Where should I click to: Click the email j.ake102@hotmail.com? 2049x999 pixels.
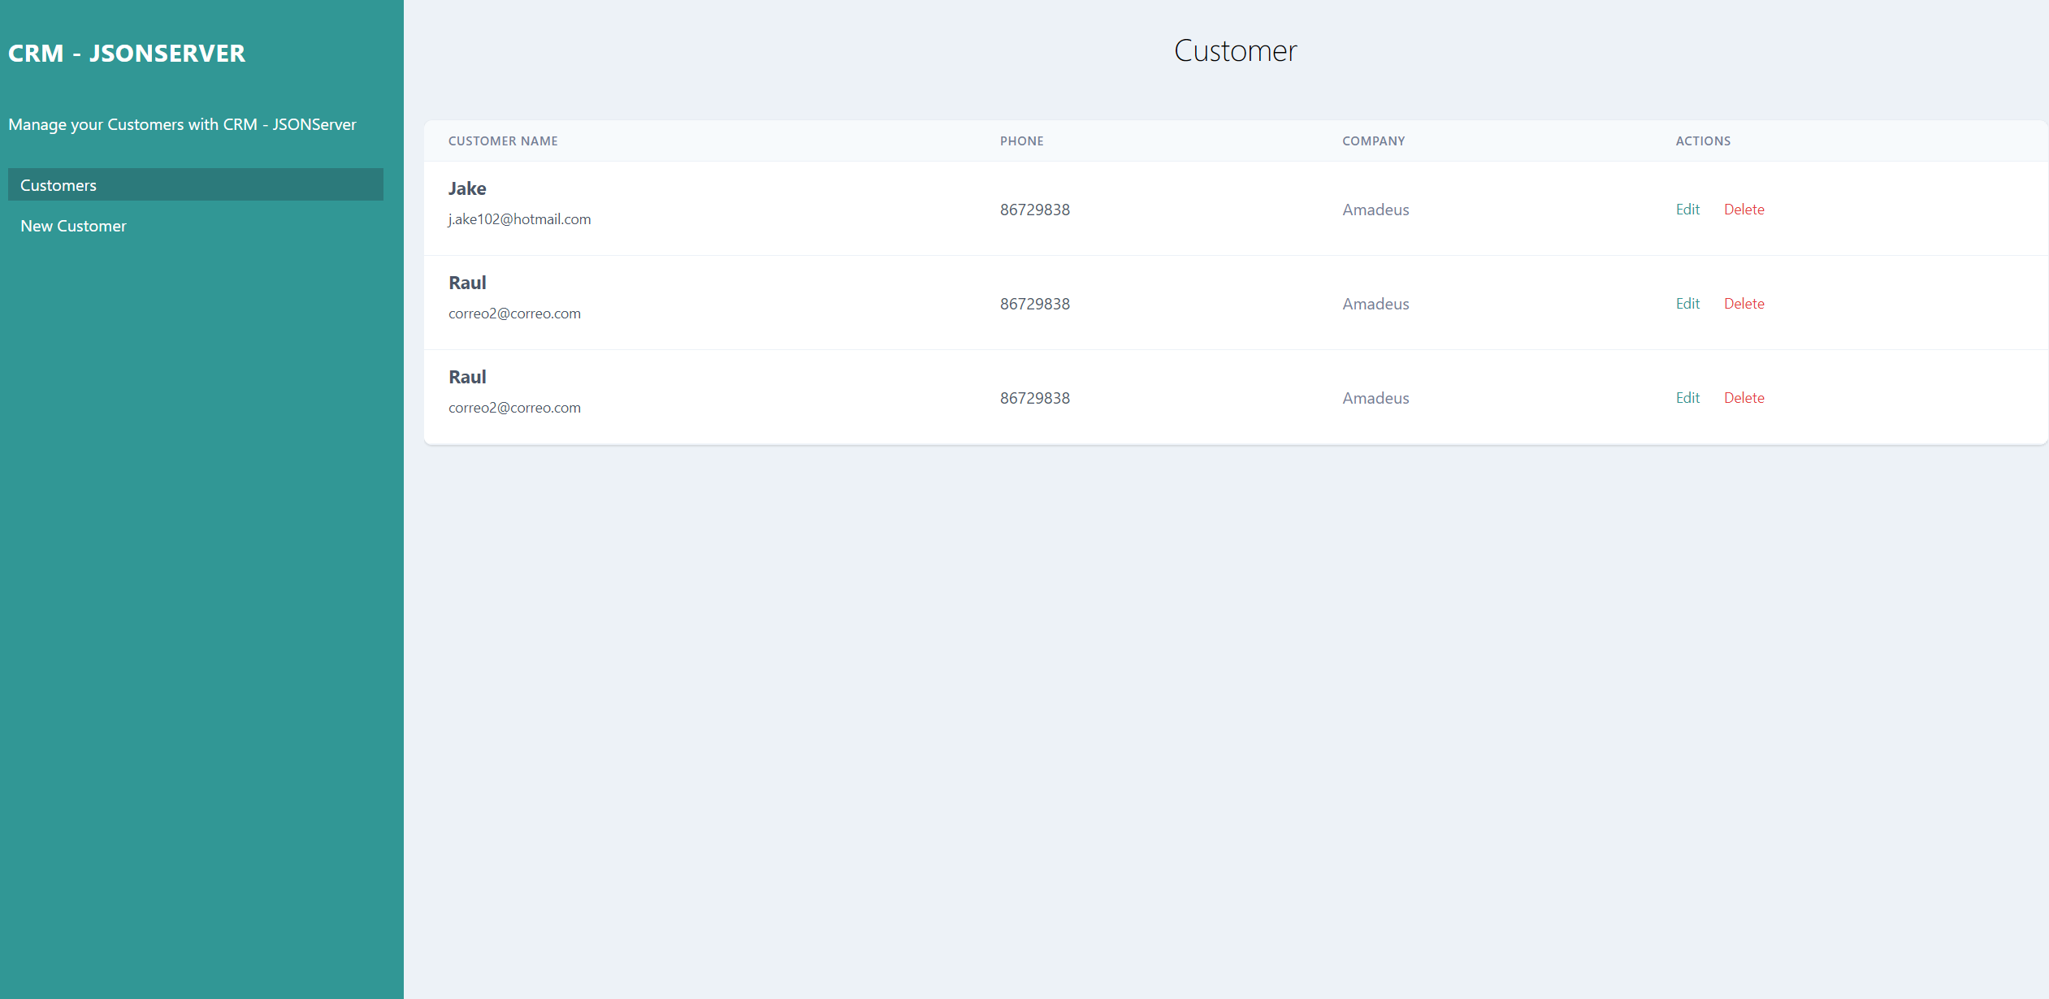[x=519, y=219]
